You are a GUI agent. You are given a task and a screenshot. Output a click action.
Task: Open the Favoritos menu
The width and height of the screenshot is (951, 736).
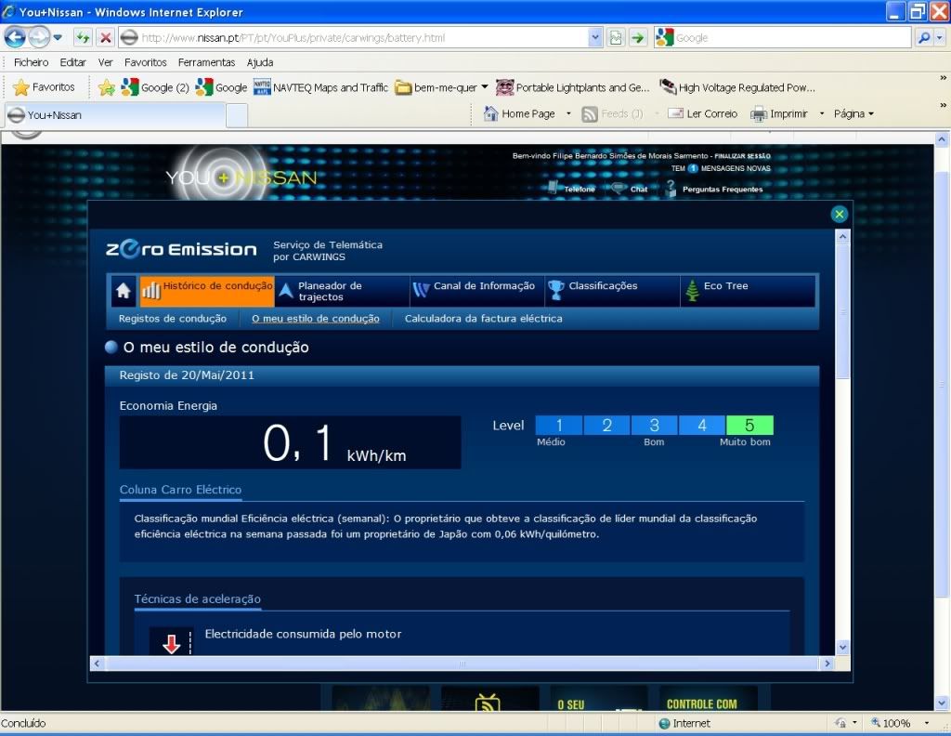click(x=146, y=62)
